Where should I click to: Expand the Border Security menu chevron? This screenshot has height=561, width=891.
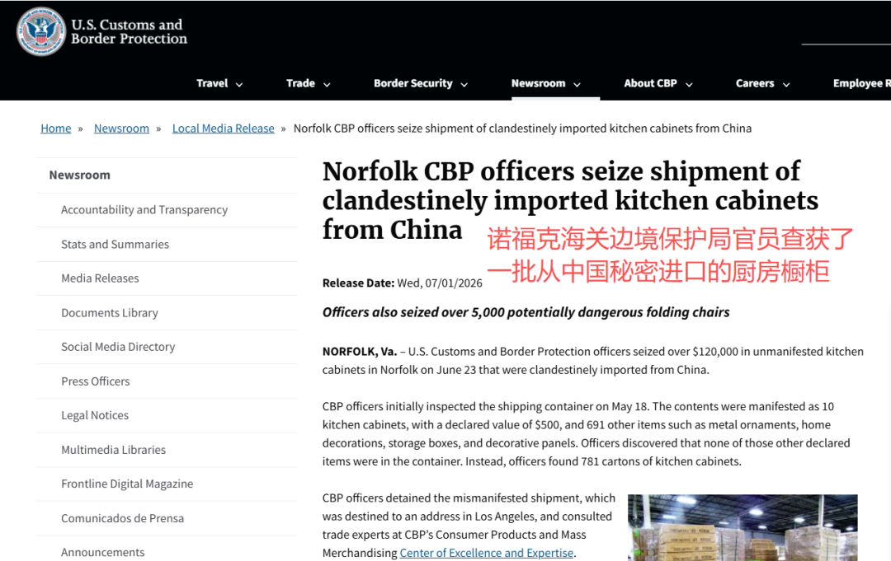coord(464,85)
